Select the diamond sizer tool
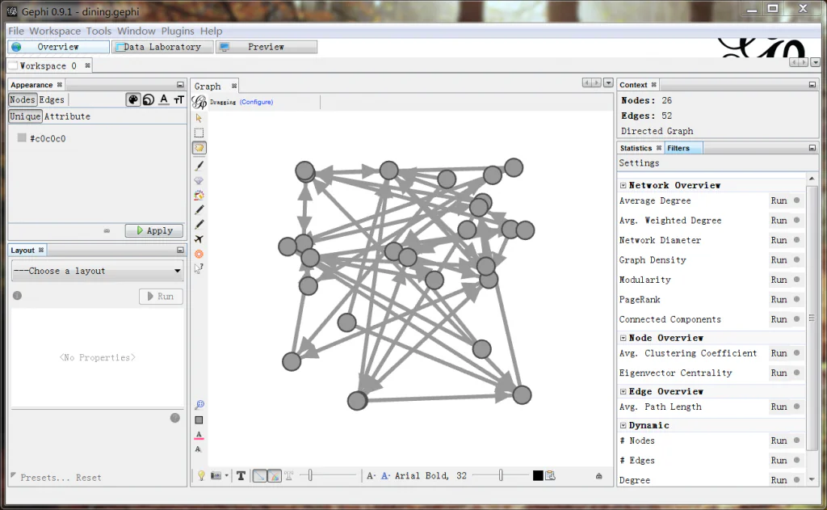 pyautogui.click(x=199, y=180)
